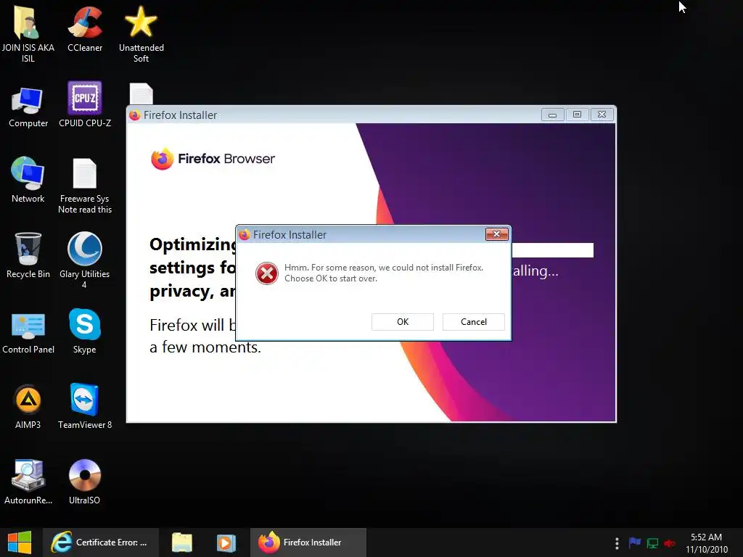Image resolution: width=743 pixels, height=557 pixels.
Task: Select the CPUID CPU-Z desktop icon
Action: tap(85, 104)
